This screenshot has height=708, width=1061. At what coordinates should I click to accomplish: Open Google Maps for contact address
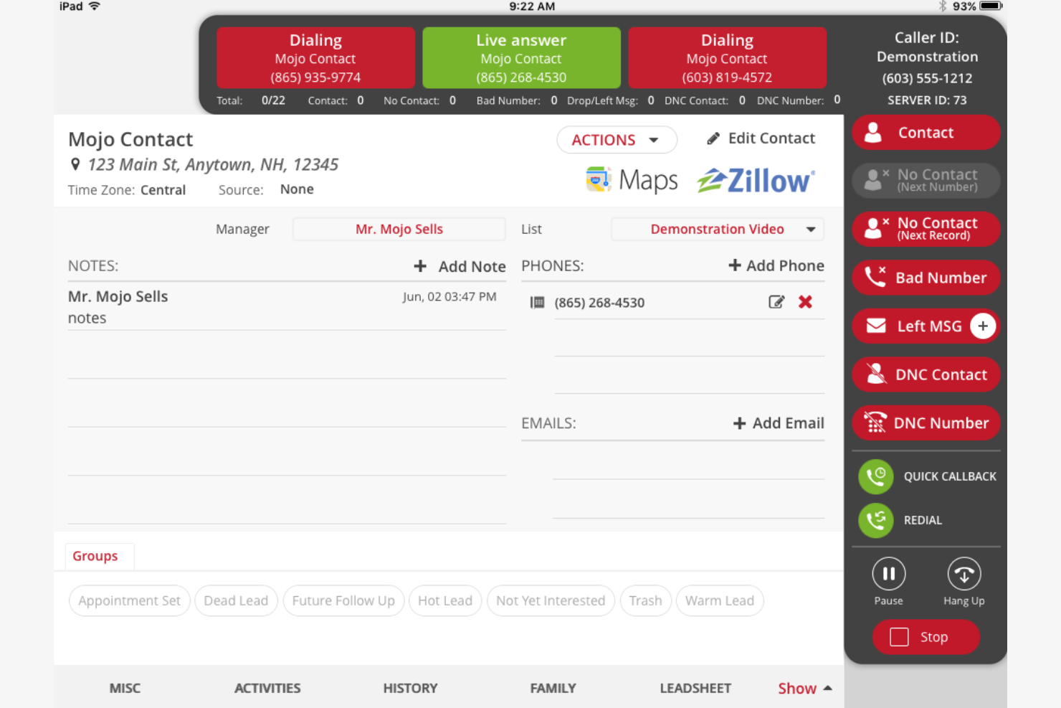(632, 179)
